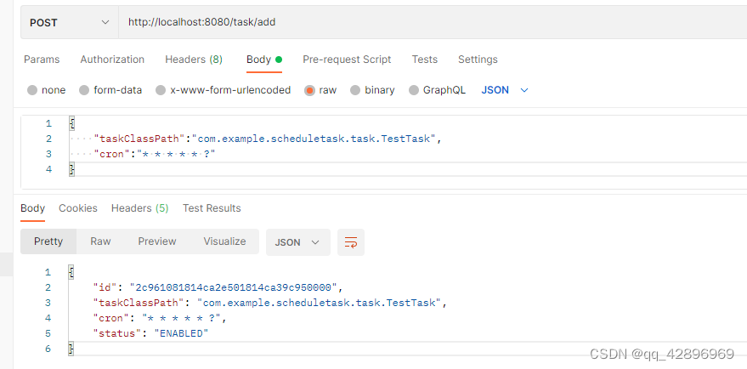Select the none body radio button
The width and height of the screenshot is (747, 369).
click(32, 90)
